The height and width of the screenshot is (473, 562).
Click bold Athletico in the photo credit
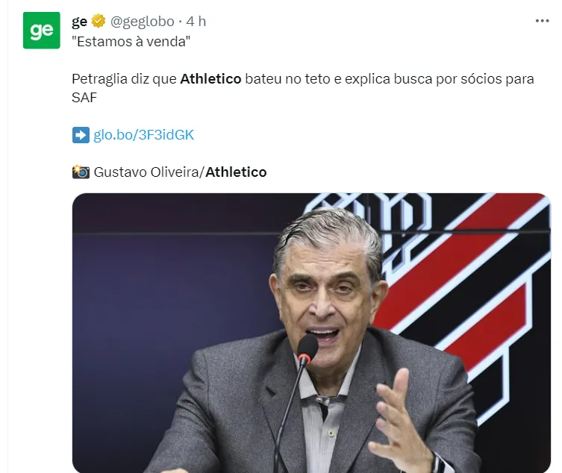pos(236,172)
